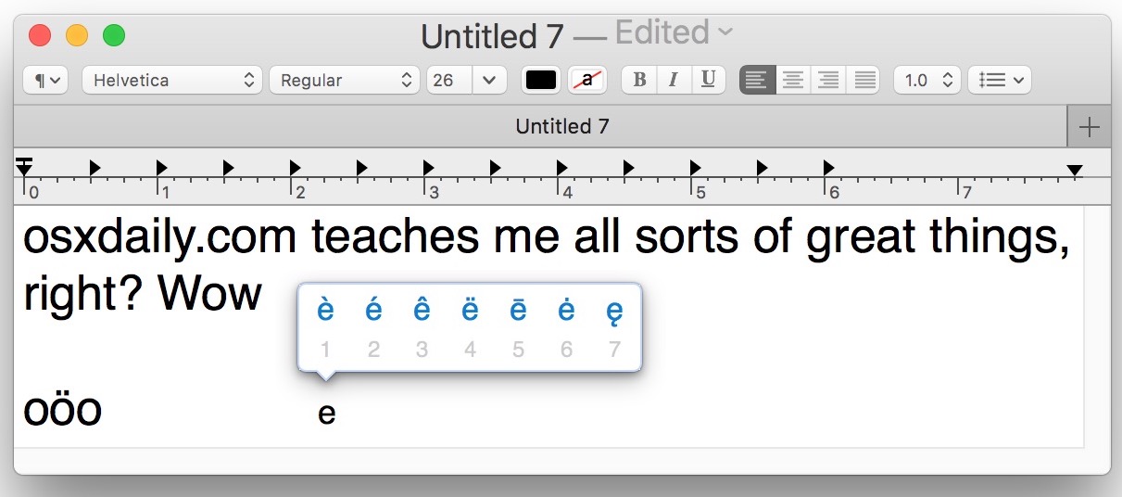Click the word osxdaily.com in document
Screen dimensions: 1122x497
(x=159, y=239)
